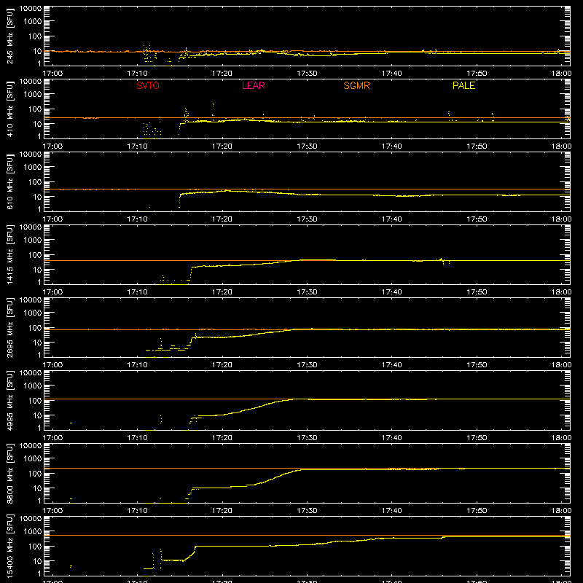
Task: Click 17:00 tick under the 245 MHz panel
Action: click(52, 74)
